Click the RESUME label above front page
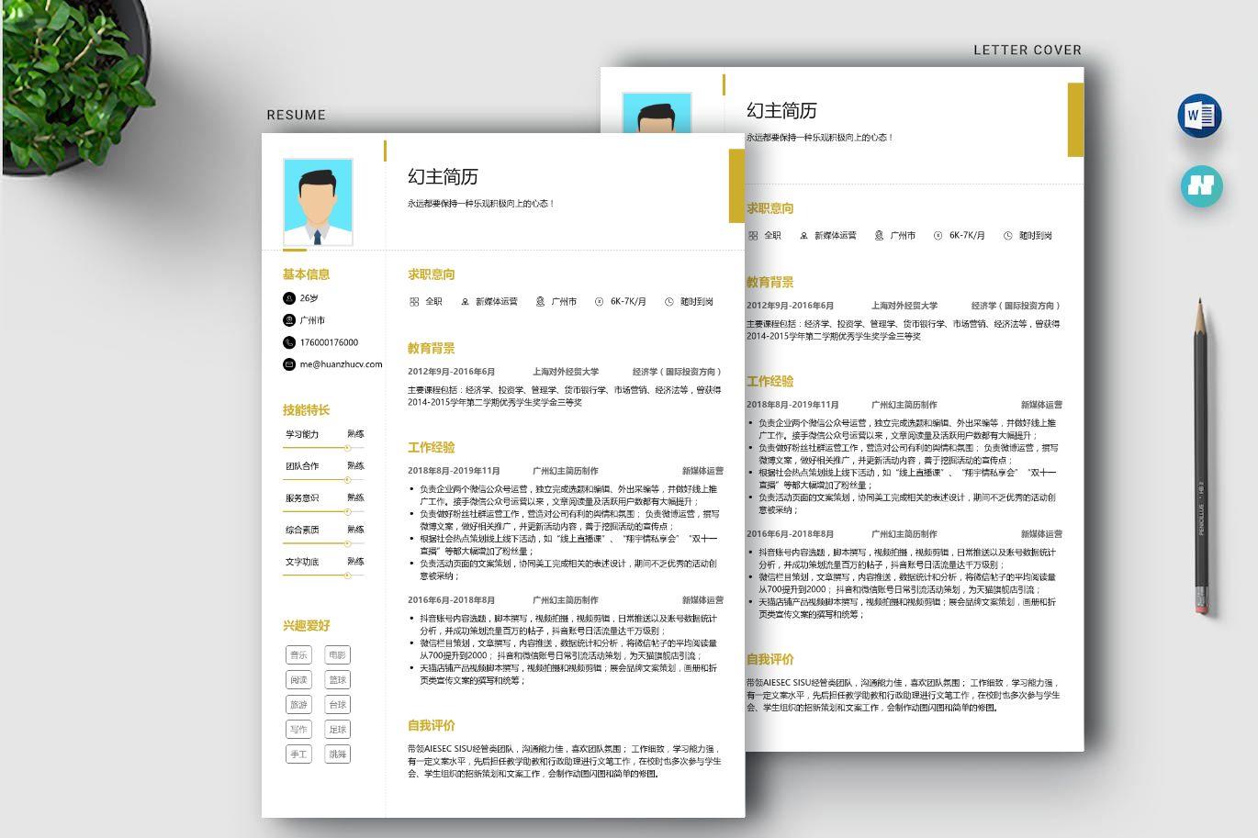Viewport: 1258px width, 838px height. [x=297, y=116]
